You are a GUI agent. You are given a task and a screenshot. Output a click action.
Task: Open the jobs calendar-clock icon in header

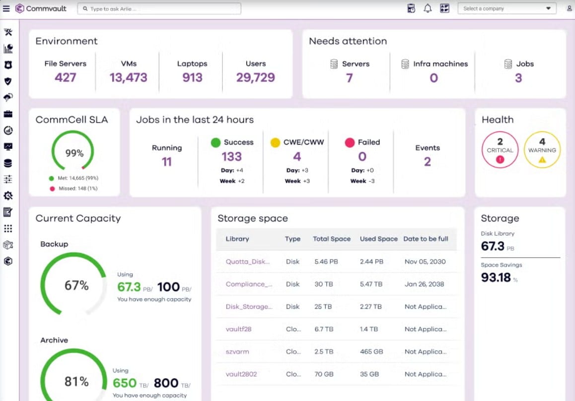(411, 8)
